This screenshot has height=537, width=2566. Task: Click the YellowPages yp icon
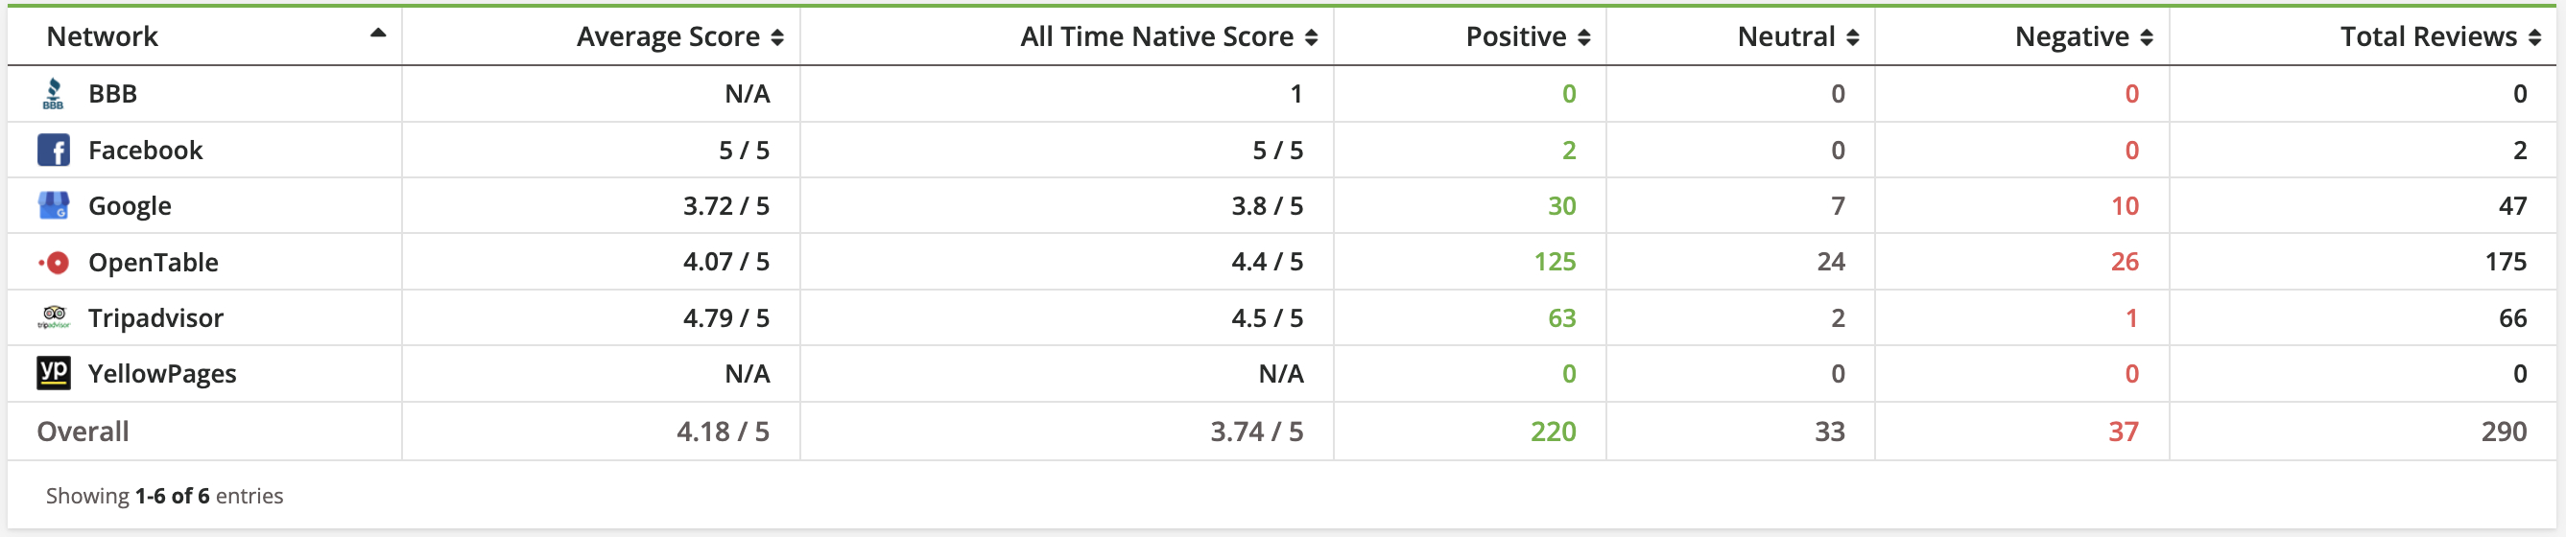coord(54,373)
